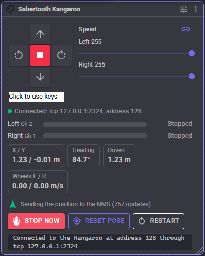Click the RESTART button
The width and height of the screenshot is (205, 256).
(158, 221)
